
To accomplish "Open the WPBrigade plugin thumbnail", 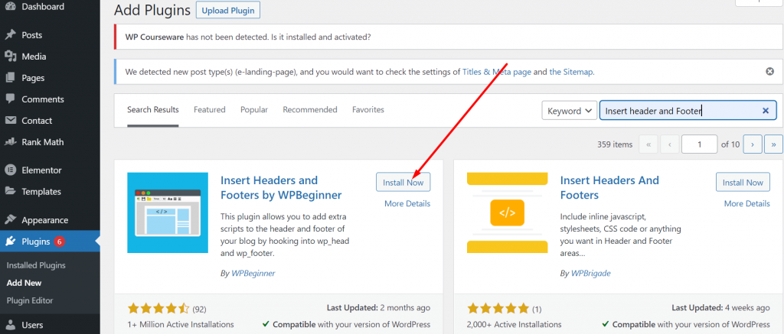I will [507, 212].
